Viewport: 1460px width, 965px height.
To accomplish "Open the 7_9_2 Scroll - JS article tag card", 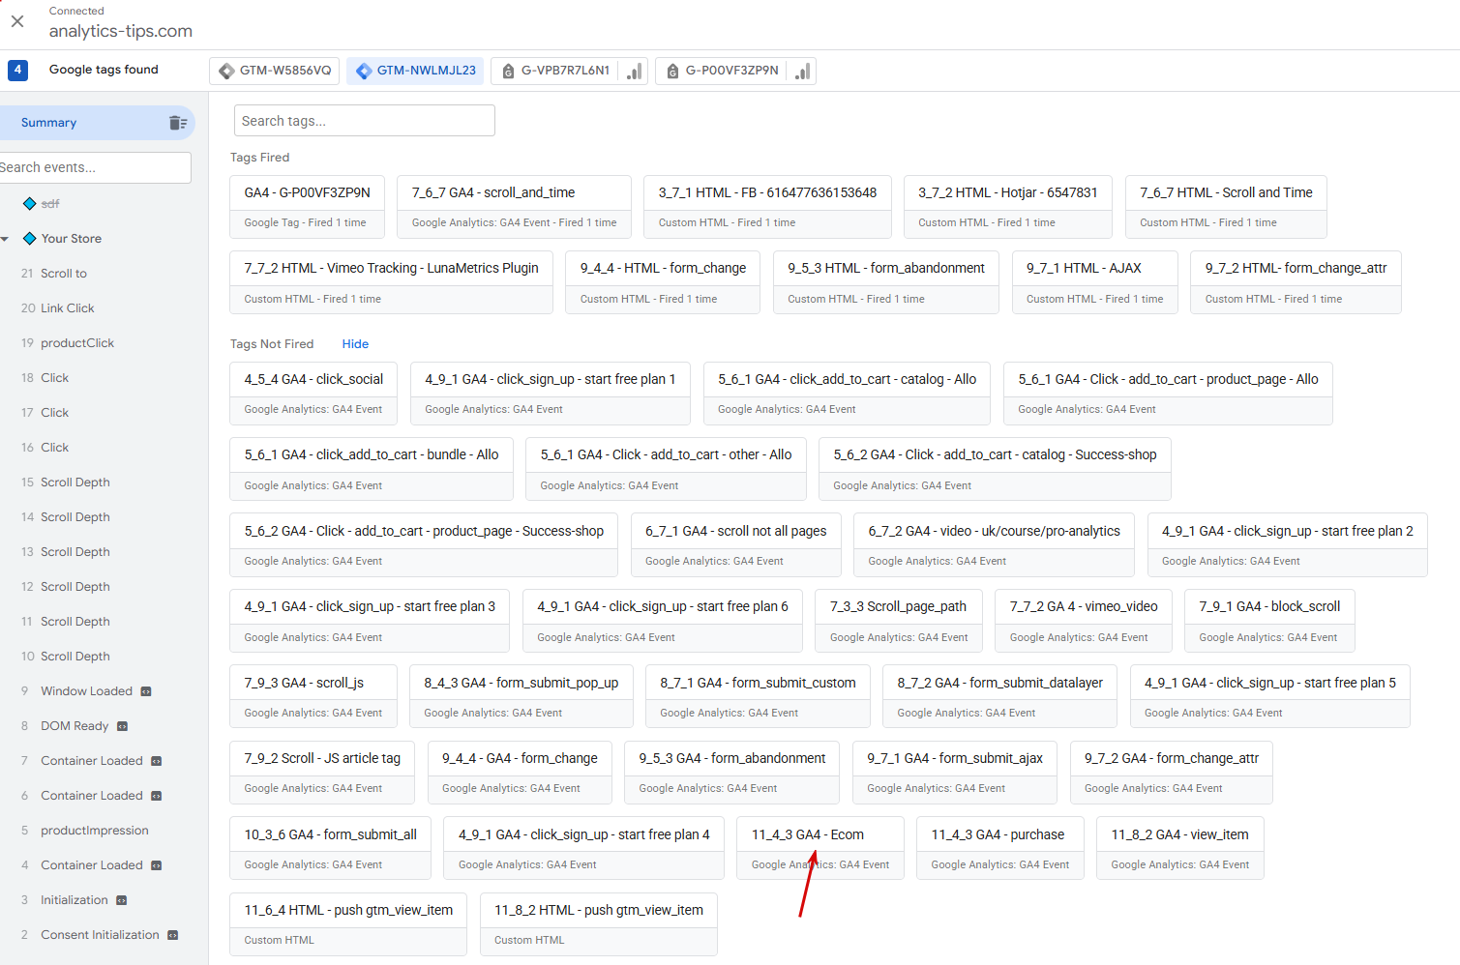I will coord(322,773).
